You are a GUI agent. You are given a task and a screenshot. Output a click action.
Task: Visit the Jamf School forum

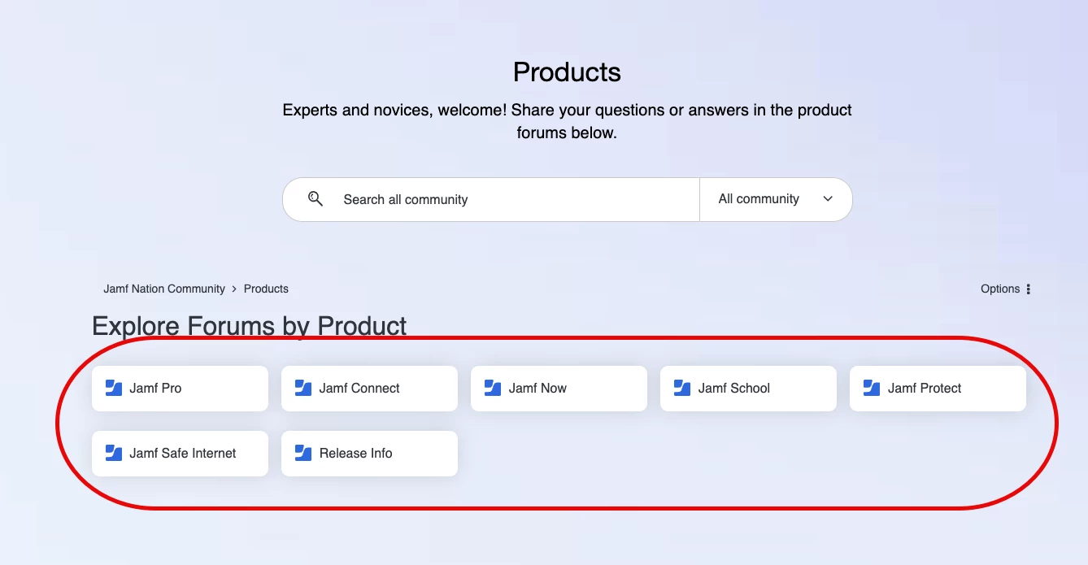pyautogui.click(x=748, y=389)
